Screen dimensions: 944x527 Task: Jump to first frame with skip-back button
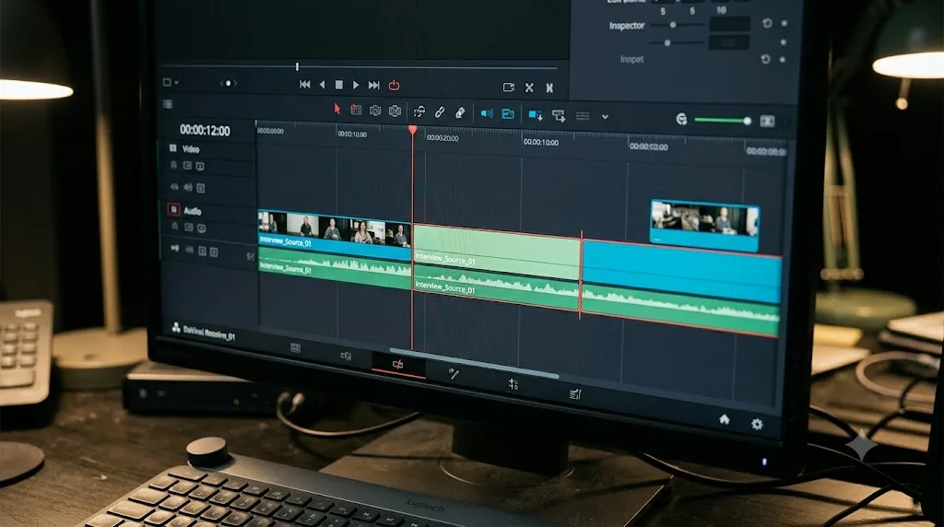click(305, 85)
